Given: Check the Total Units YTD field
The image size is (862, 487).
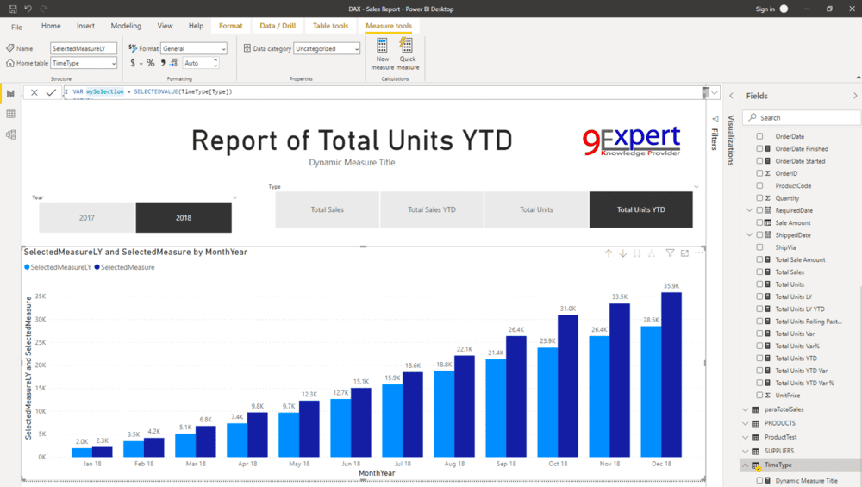Looking at the screenshot, I should pyautogui.click(x=759, y=359).
